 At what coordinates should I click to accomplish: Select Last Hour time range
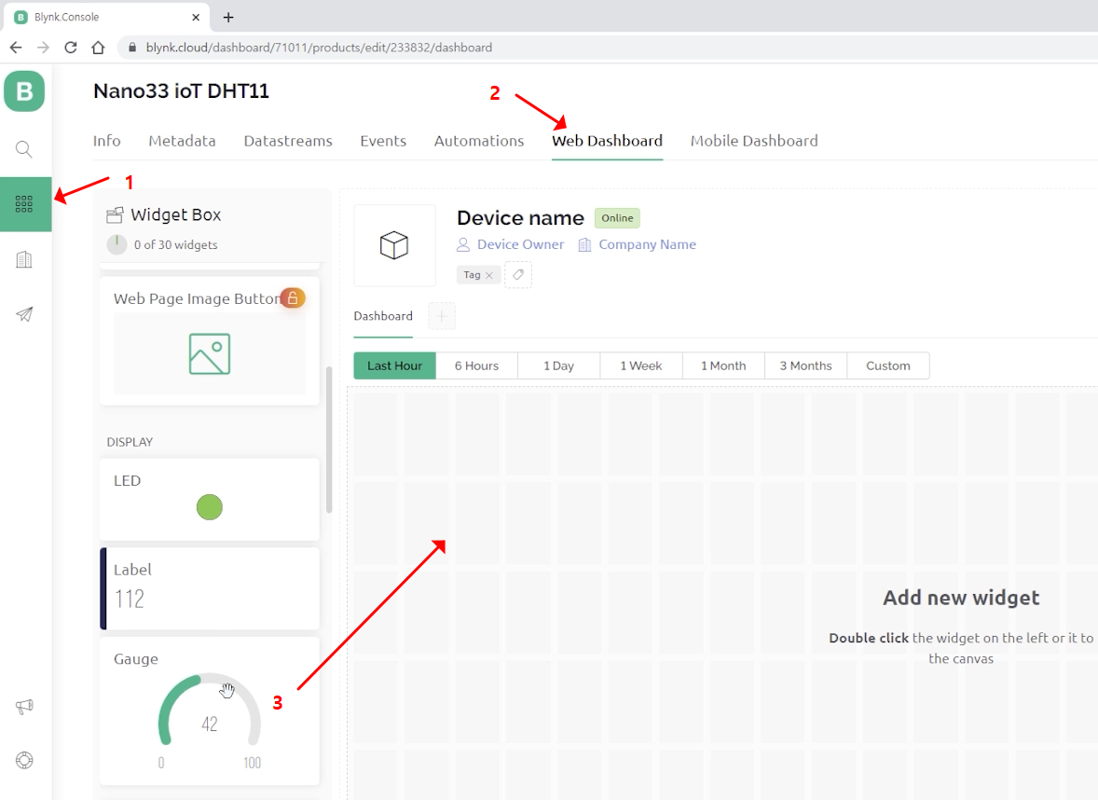tap(395, 366)
